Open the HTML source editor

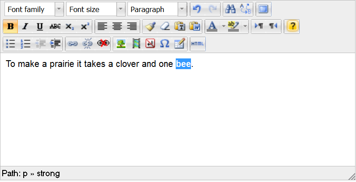pyautogui.click(x=197, y=44)
